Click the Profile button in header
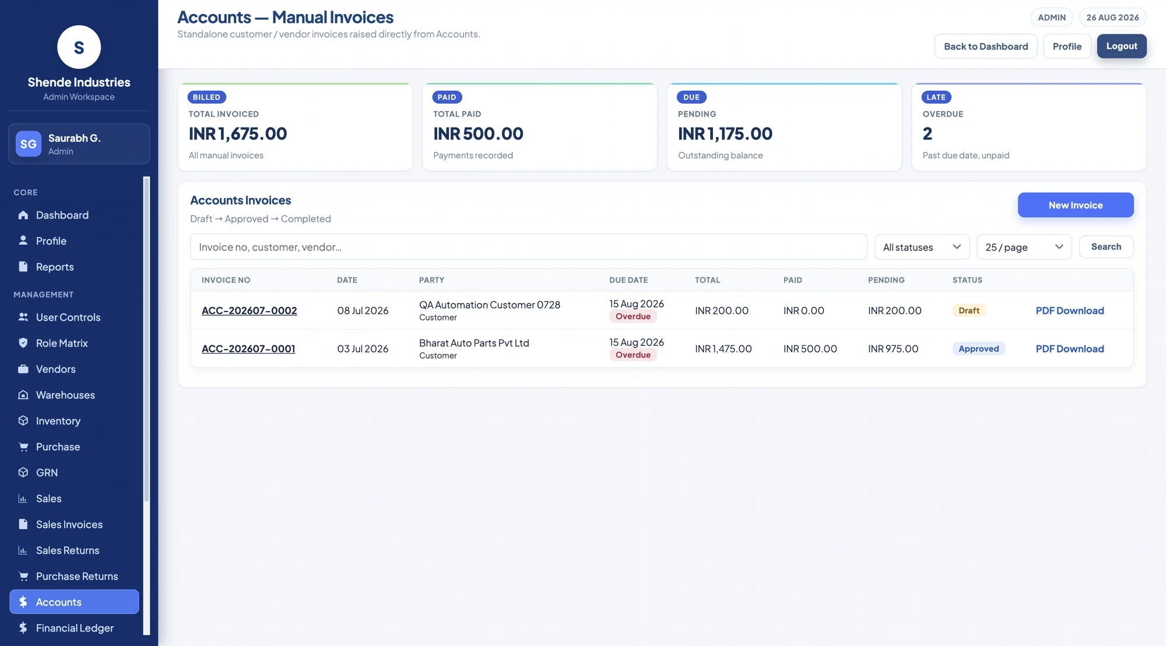The image size is (1166, 646). 1067,46
